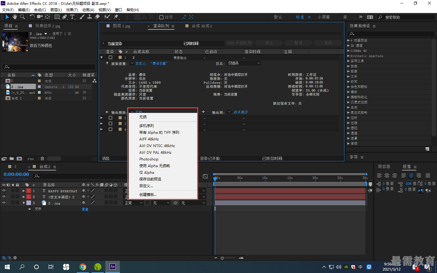Apply center-align text in Paragraph panel
The image size is (437, 273).
tap(387, 175)
